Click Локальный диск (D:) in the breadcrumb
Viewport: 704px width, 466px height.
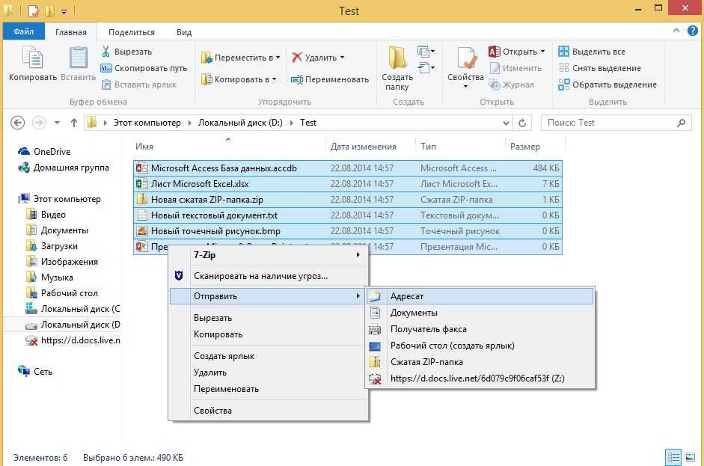tap(240, 123)
